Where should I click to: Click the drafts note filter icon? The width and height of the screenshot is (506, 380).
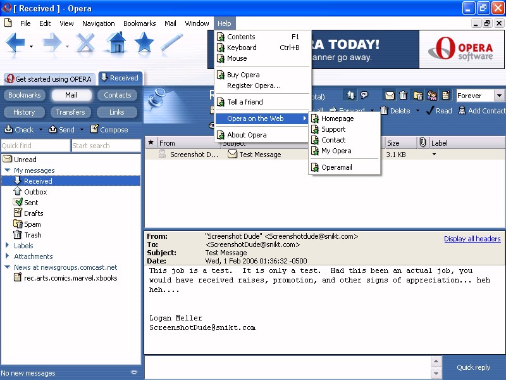click(x=446, y=96)
